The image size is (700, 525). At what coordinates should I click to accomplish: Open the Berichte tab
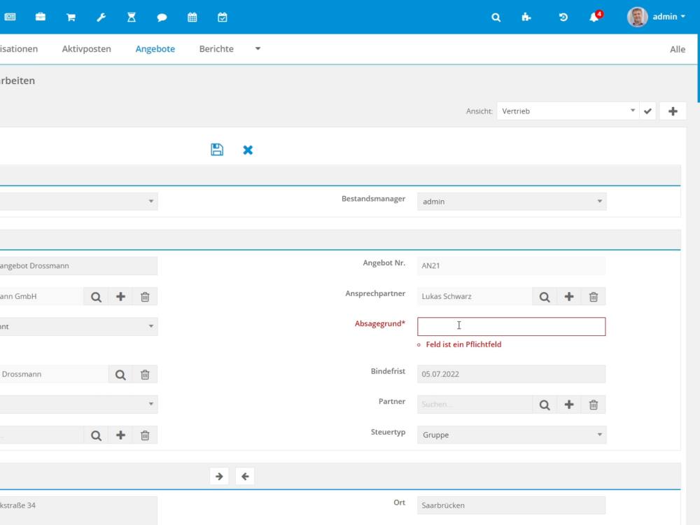(x=216, y=49)
